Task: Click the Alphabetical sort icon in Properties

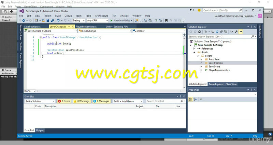Action: tap(195, 99)
